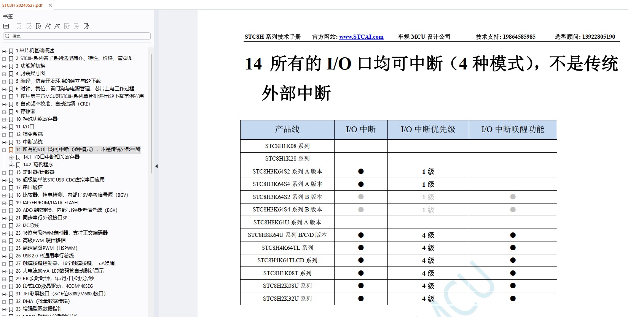This screenshot has width=628, height=317.
Task: Open bookmark 8 自动频率校准，自动追频（CRE）
Action: coord(53,104)
